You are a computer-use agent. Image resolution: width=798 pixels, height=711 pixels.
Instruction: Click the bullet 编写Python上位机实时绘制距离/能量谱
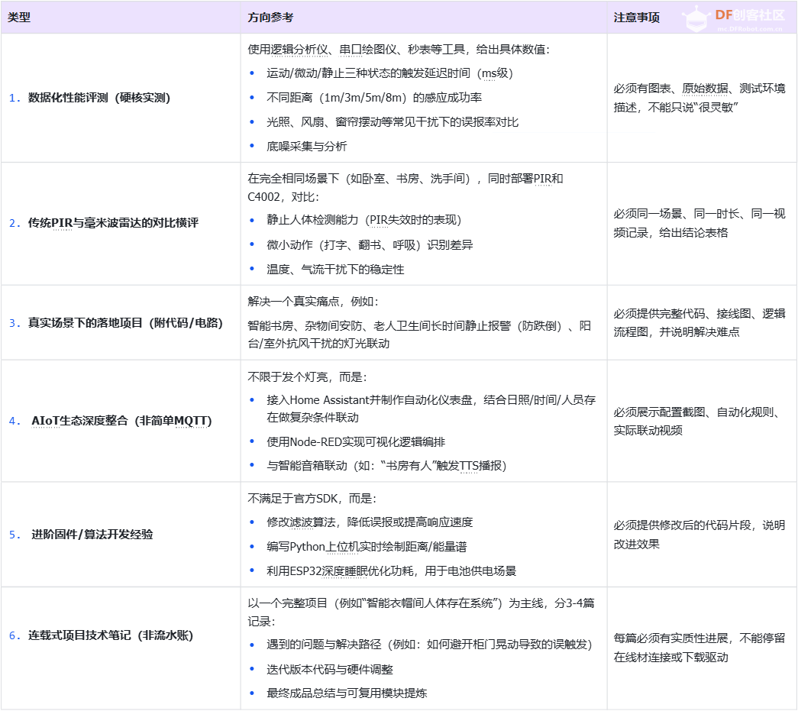367,547
